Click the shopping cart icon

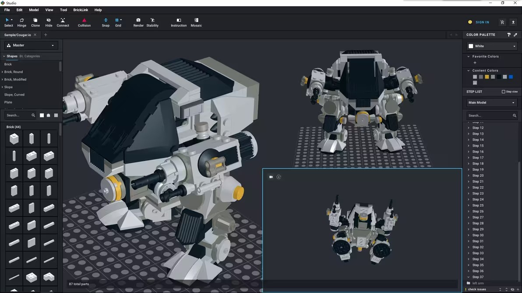point(502,22)
